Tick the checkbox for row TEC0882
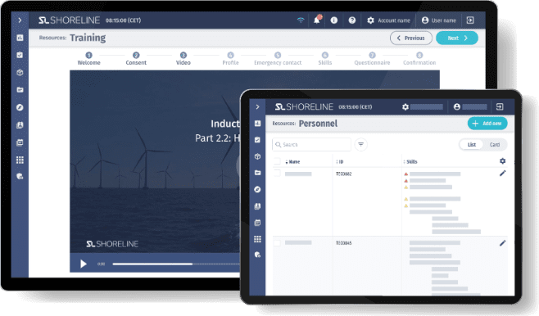This screenshot has width=539, height=316. 277,173
